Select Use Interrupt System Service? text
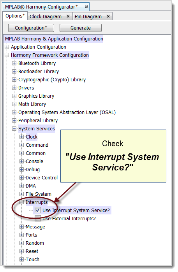 (x=76, y=210)
